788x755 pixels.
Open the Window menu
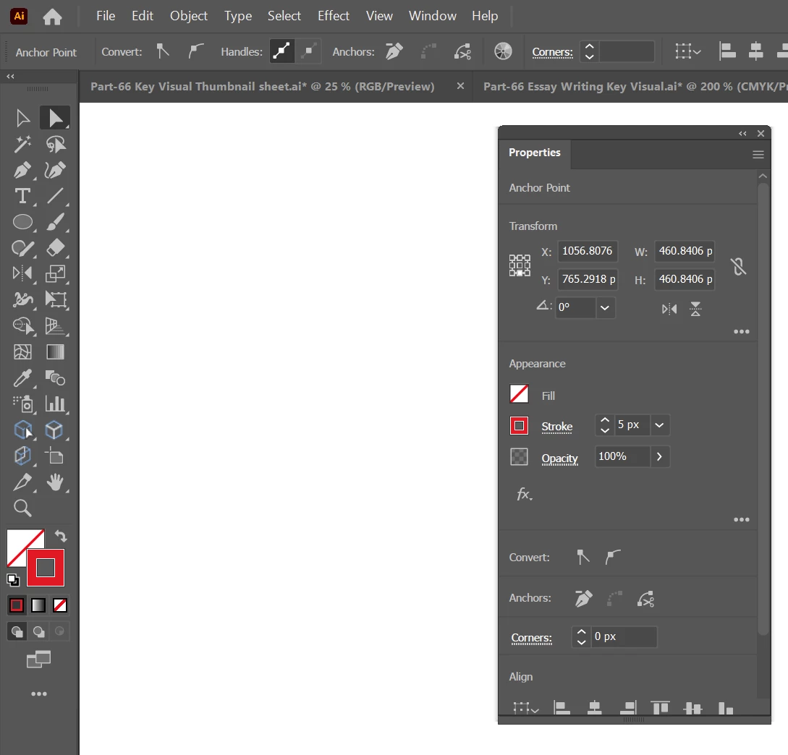pyautogui.click(x=432, y=16)
